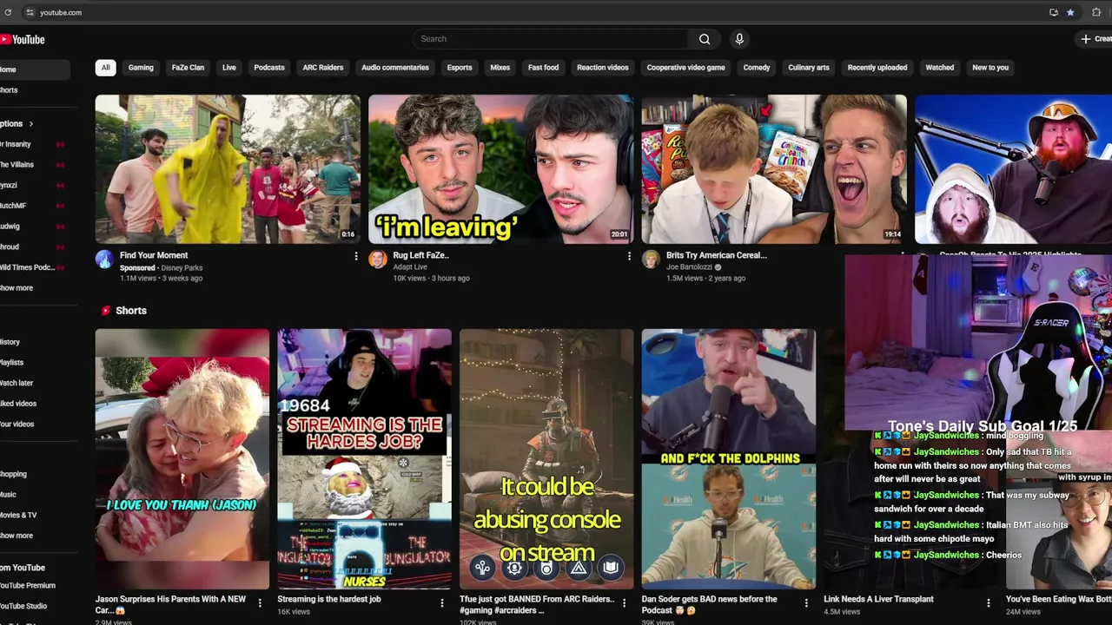Select the Watched chip
Screen dimensions: 1112x625
[x=940, y=68]
